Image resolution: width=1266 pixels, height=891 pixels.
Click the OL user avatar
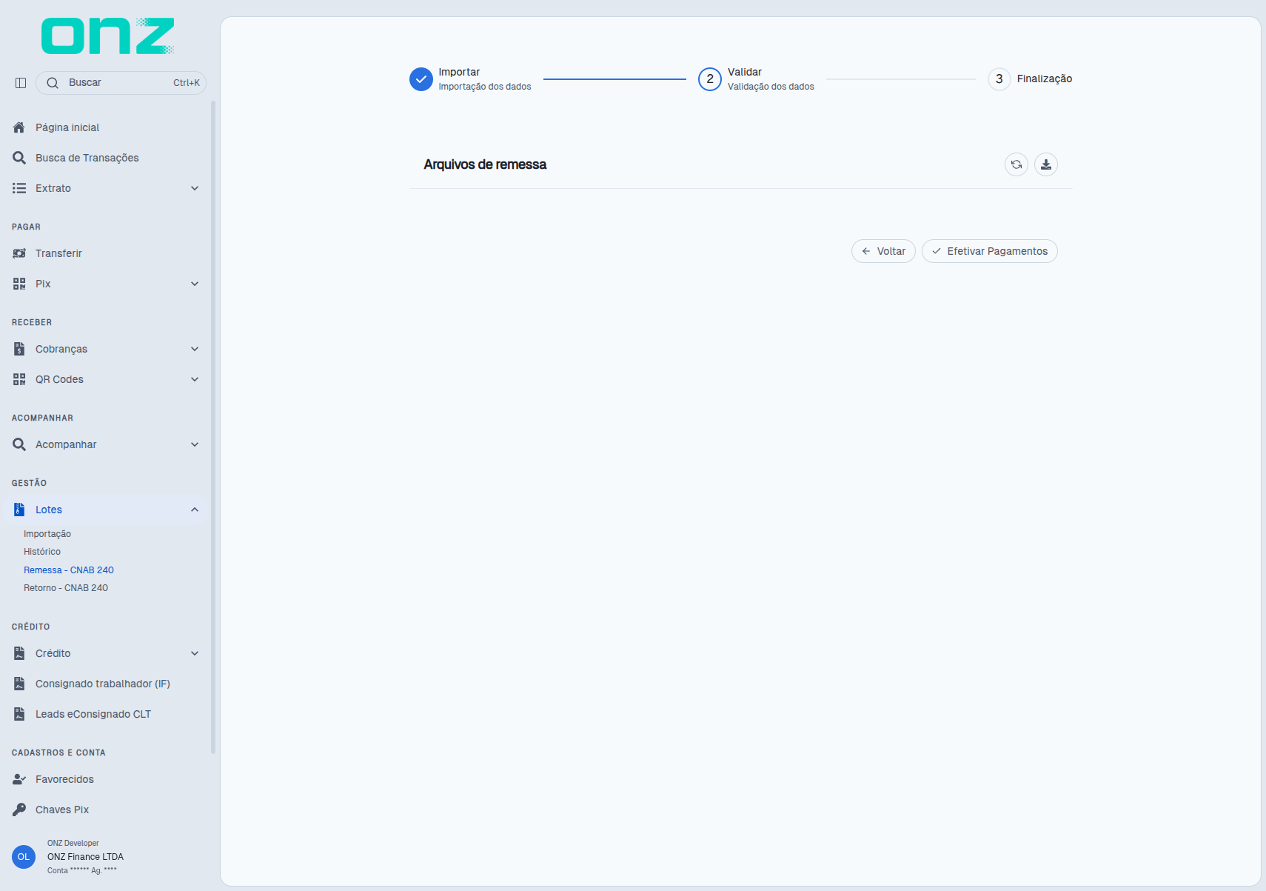[x=24, y=857]
